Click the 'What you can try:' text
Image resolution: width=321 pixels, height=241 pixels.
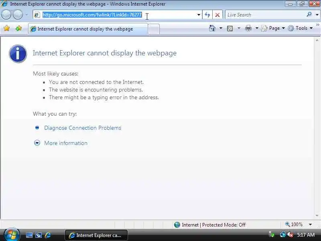pyautogui.click(x=55, y=114)
